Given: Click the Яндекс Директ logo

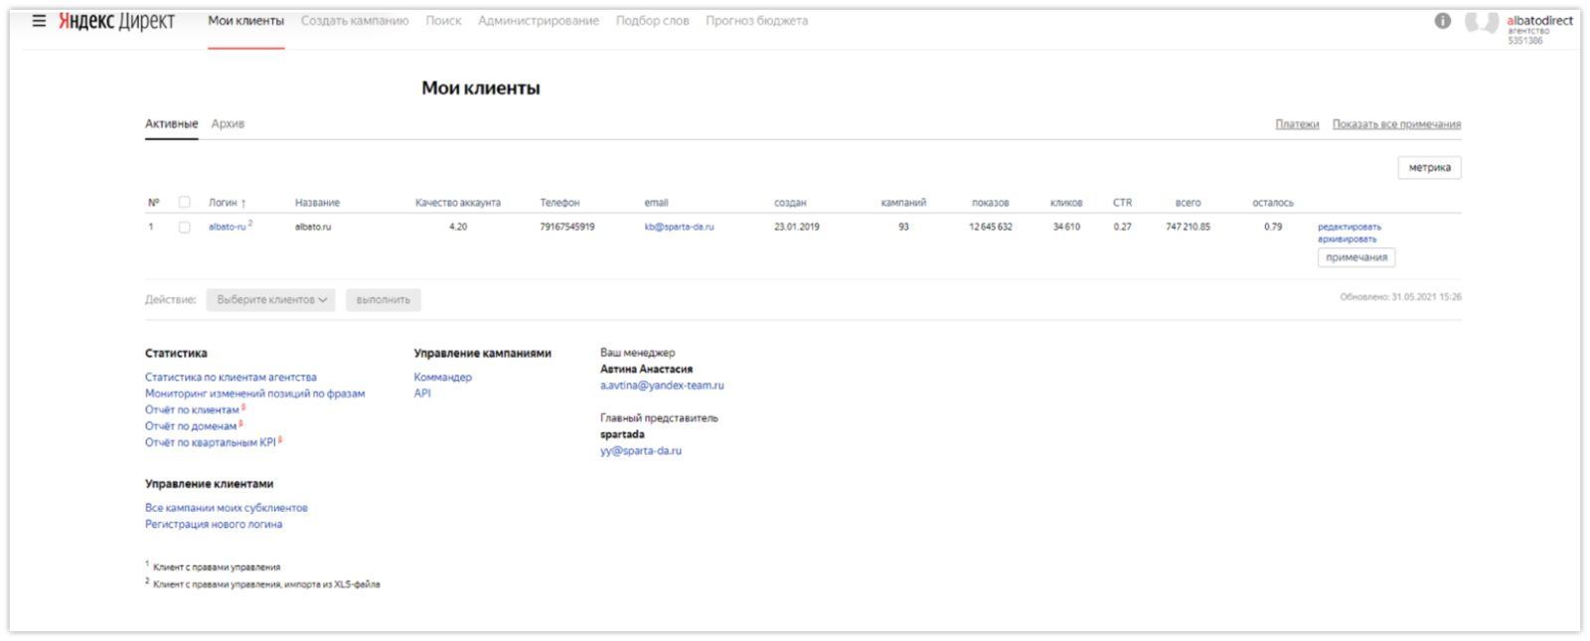Looking at the screenshot, I should (x=116, y=21).
